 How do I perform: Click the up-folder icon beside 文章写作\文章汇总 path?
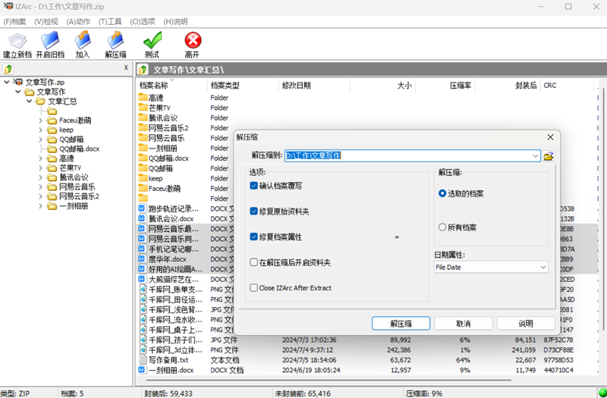tap(143, 70)
